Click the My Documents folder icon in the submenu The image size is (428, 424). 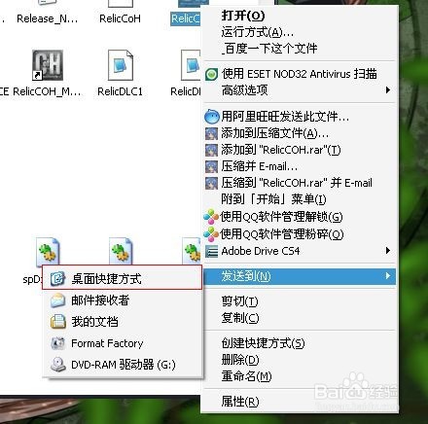(58, 322)
